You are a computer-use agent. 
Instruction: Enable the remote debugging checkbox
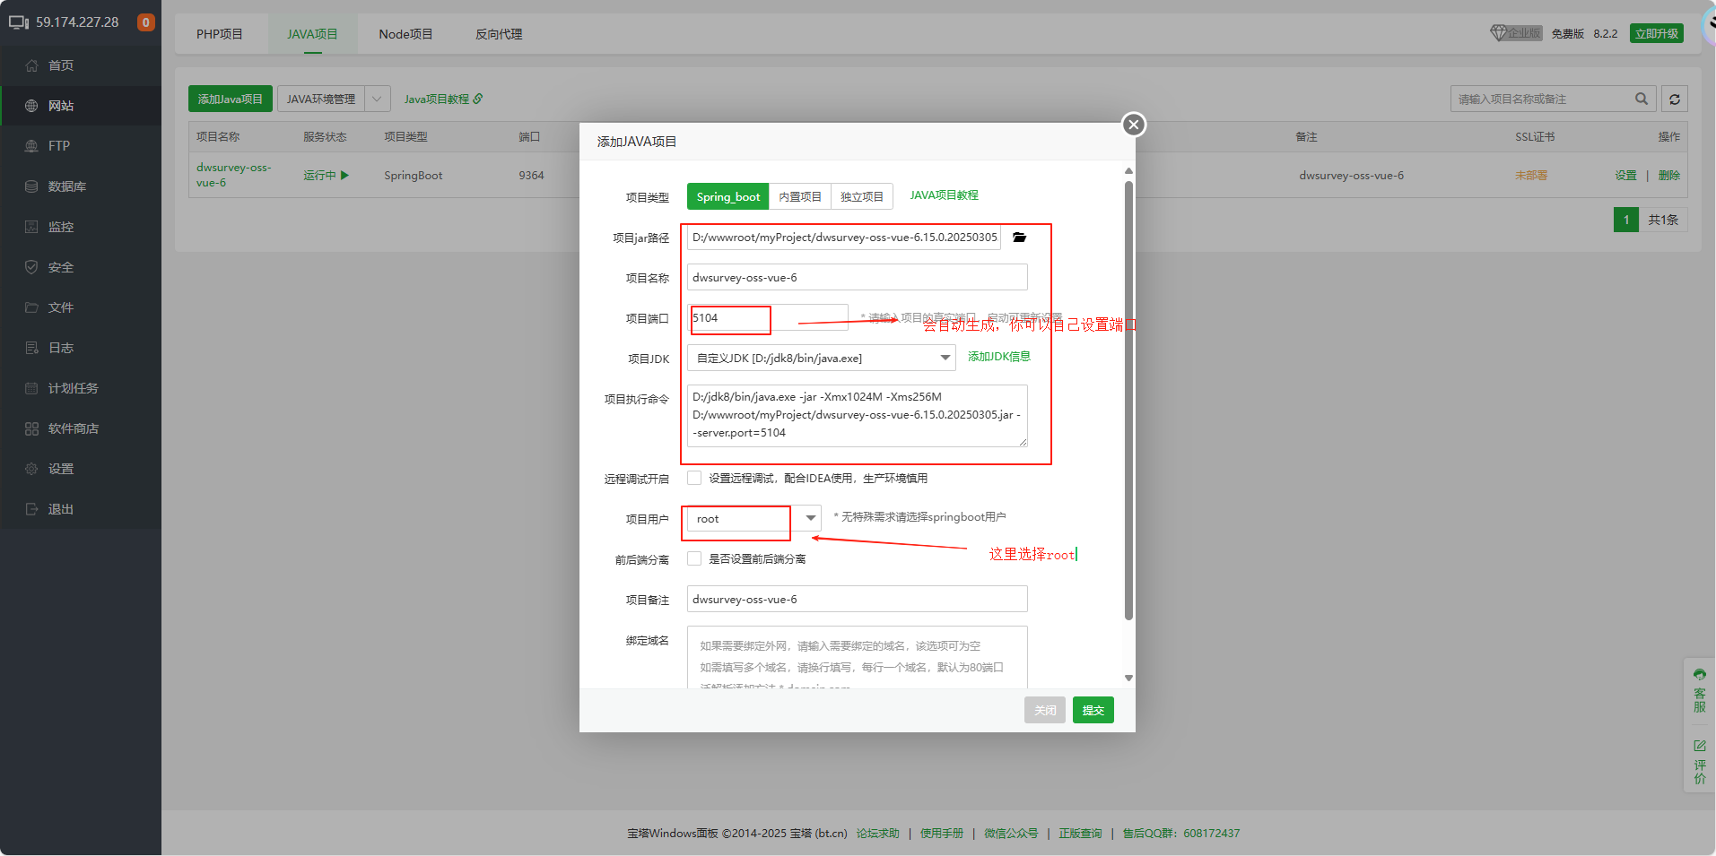click(694, 478)
